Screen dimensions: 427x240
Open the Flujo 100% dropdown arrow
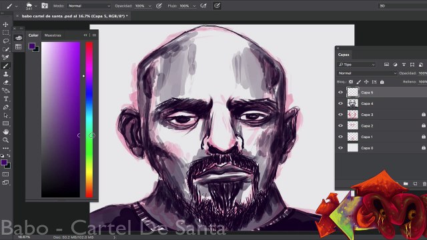194,6
